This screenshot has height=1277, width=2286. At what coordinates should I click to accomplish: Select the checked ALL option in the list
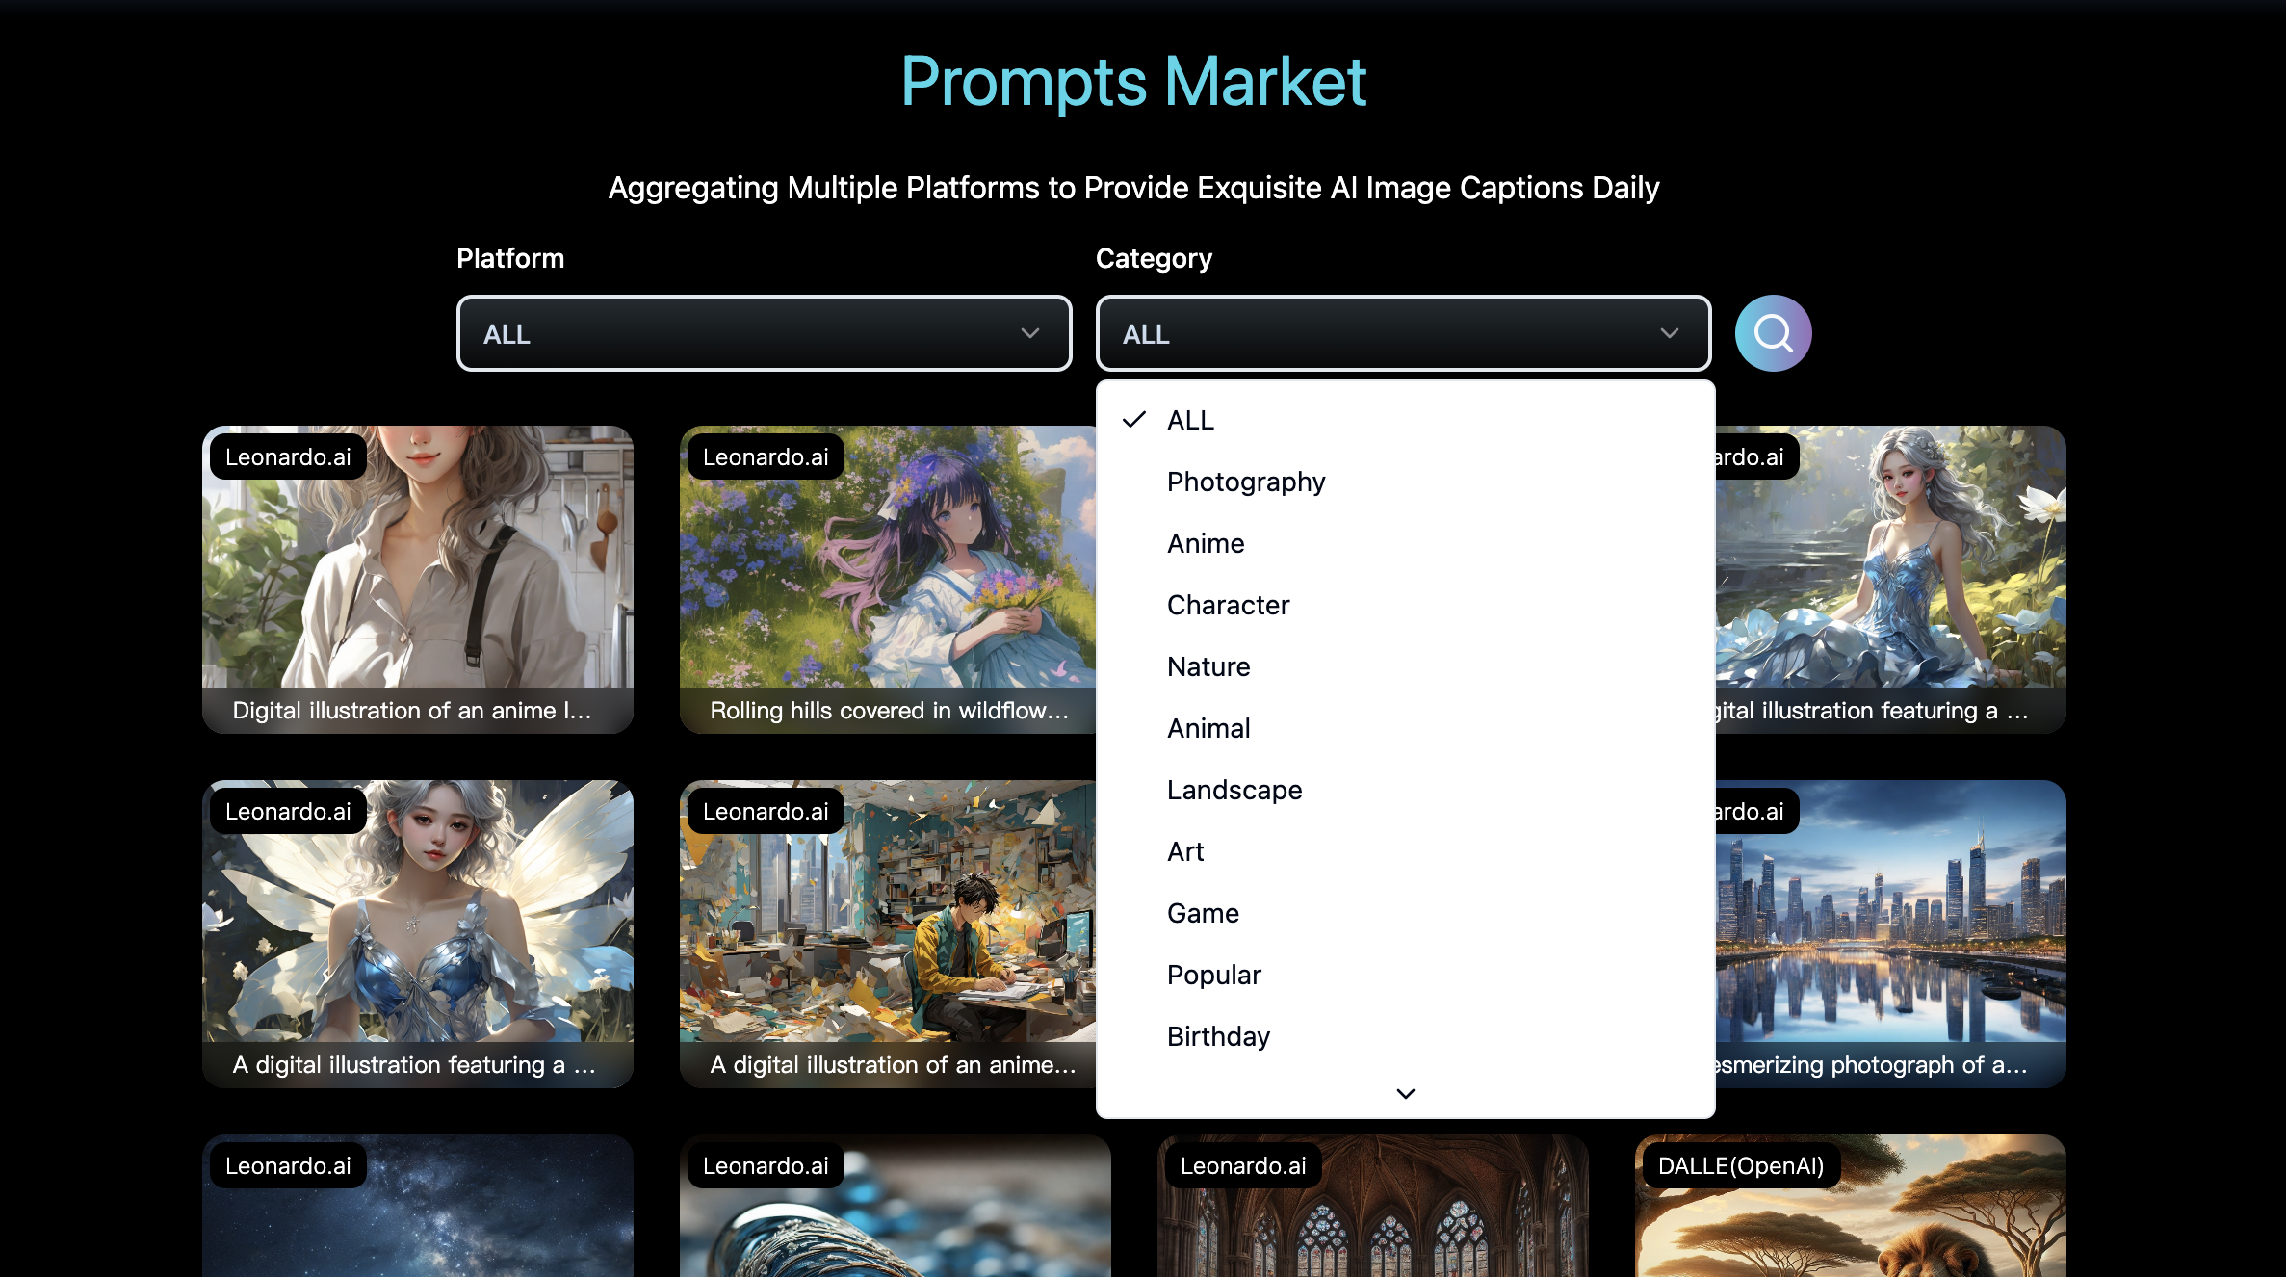click(x=1406, y=420)
